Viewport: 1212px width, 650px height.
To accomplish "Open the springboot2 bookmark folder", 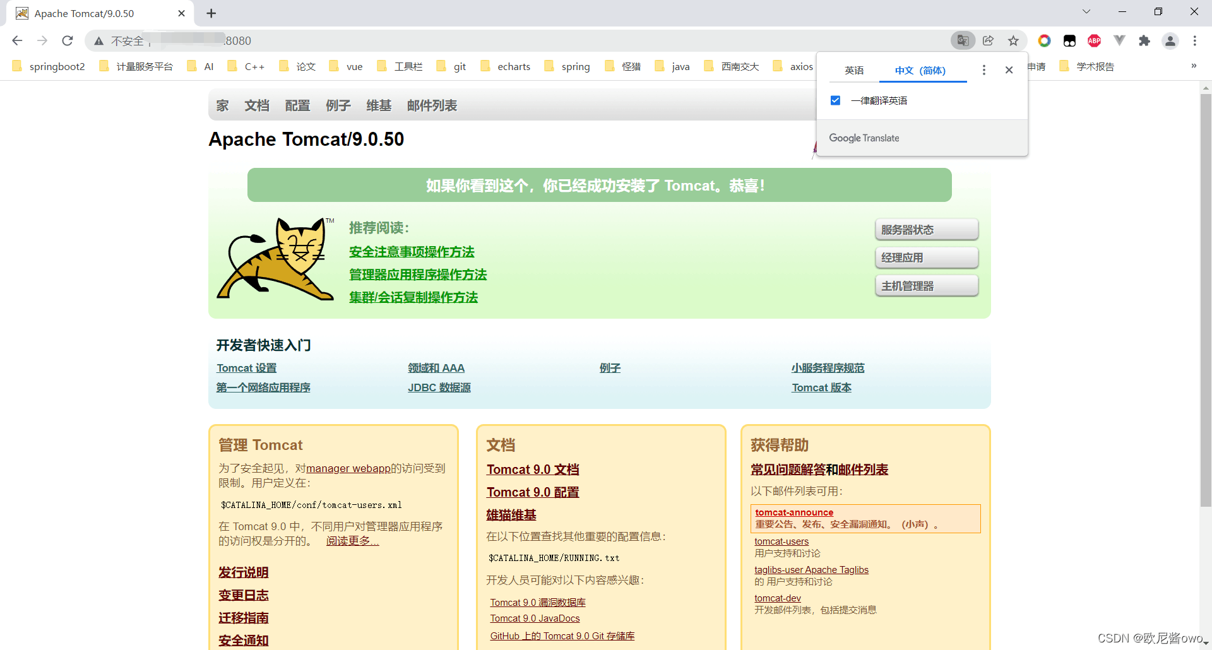I will pyautogui.click(x=49, y=66).
